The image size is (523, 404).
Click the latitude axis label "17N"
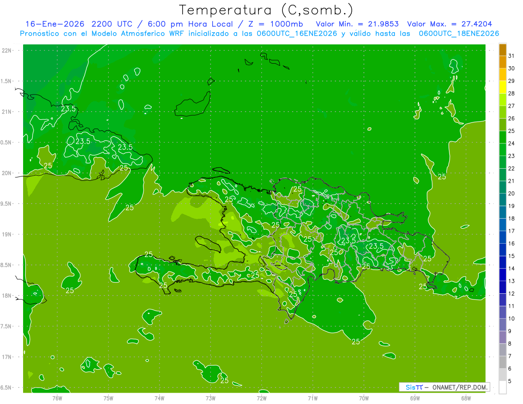click(x=7, y=357)
